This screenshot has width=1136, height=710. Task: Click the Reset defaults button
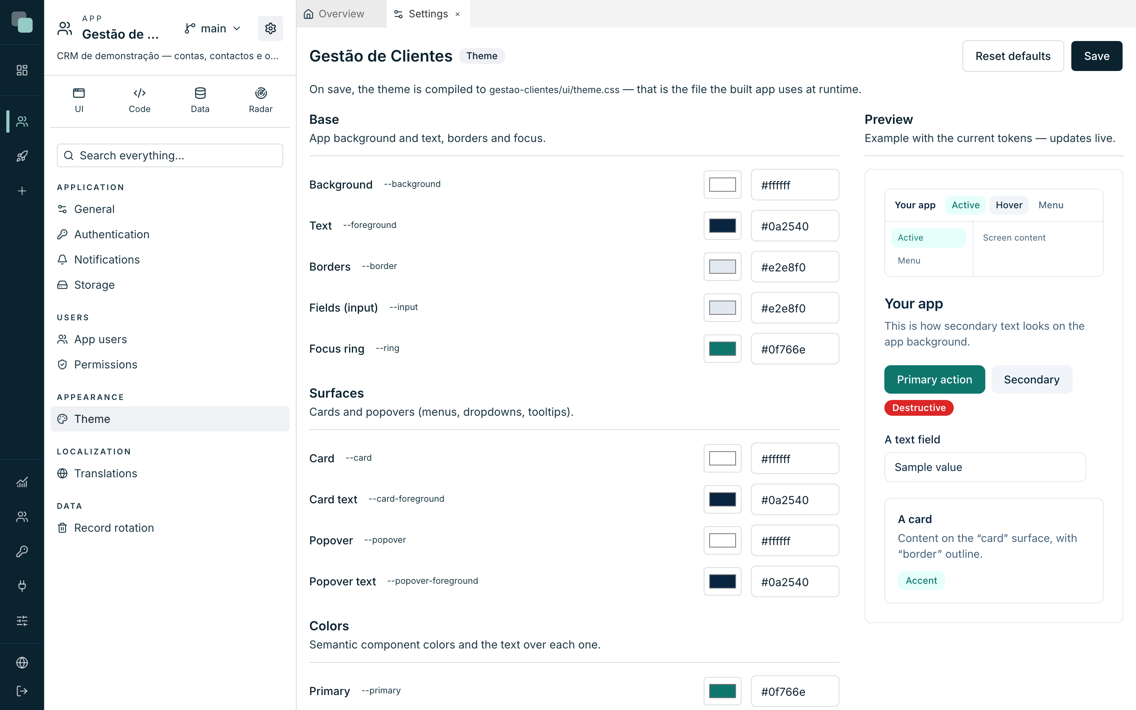pos(1013,56)
